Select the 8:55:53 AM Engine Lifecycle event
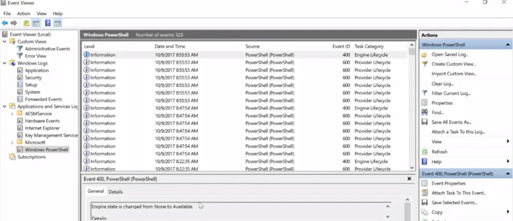The height and width of the screenshot is (221, 513). 244,55
